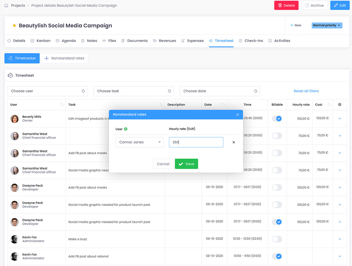Sort by User column arrows
352x266 pixels.
[x=62, y=105]
